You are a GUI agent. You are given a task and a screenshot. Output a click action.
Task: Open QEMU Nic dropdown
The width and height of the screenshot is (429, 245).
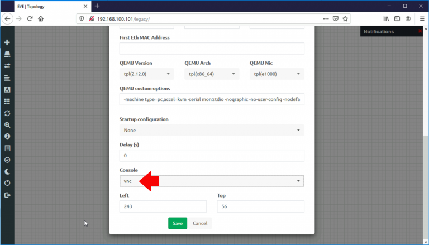tap(277, 74)
